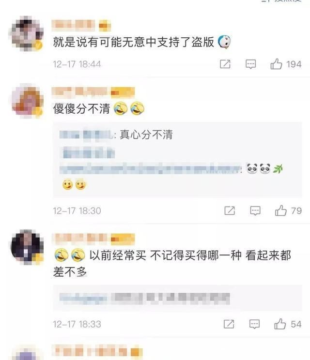Tap the comment text 就是说有可能无意中支持了盗版
The width and height of the screenshot is (310, 360).
[134, 42]
